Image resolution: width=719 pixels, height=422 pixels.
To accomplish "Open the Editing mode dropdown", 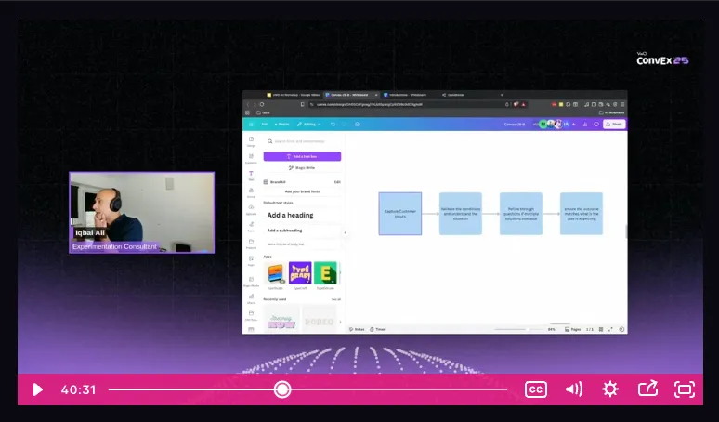I will (x=308, y=125).
